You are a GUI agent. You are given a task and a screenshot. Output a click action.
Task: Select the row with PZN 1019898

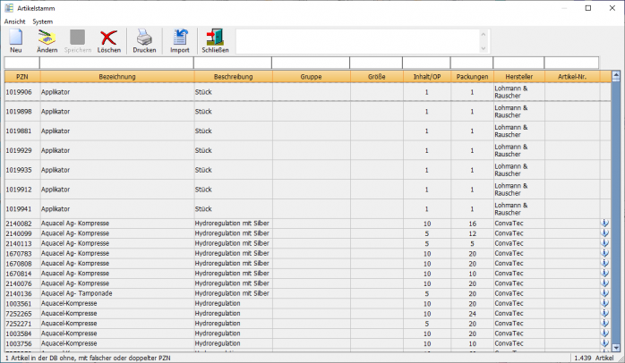point(307,112)
